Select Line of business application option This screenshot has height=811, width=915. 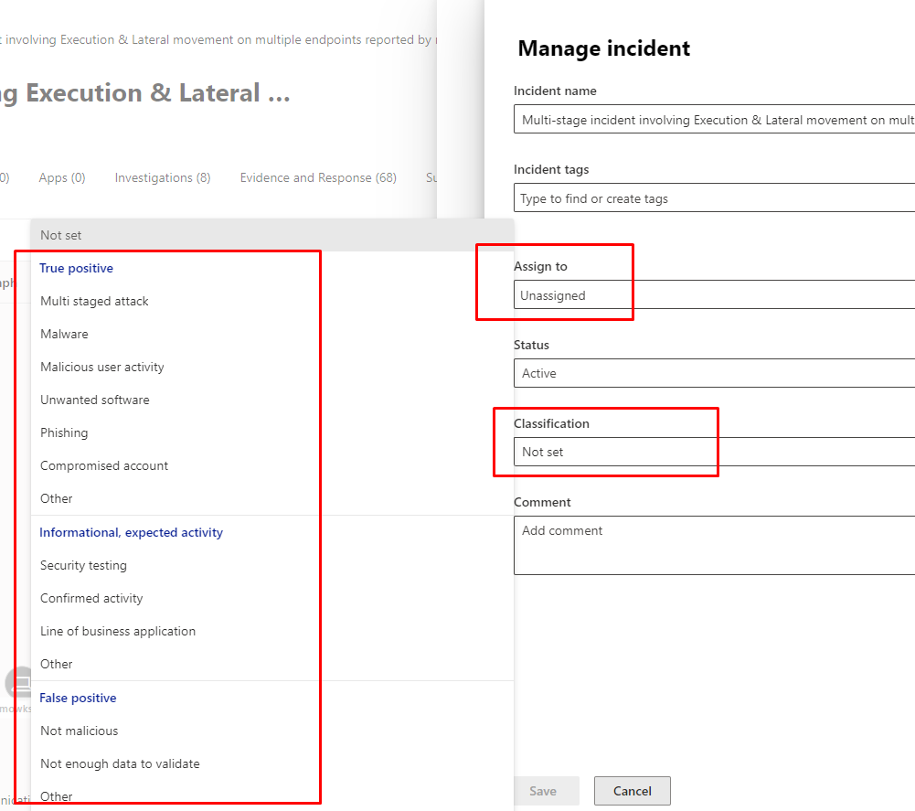[x=118, y=631]
